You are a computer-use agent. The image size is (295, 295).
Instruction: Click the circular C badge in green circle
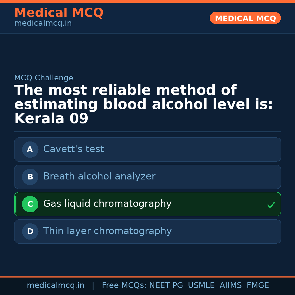coord(30,204)
